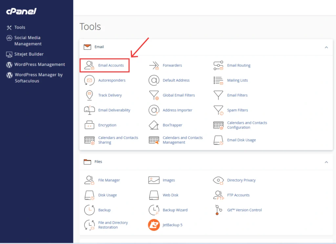Open the Track Delivery link
Screen dimensions: 336x244
(x=110, y=95)
